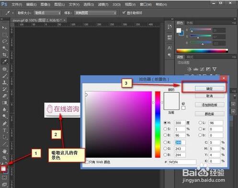This screenshot has width=238, height=188.
Task: Select the Crop tool
Action: pyautogui.click(x=4, y=55)
